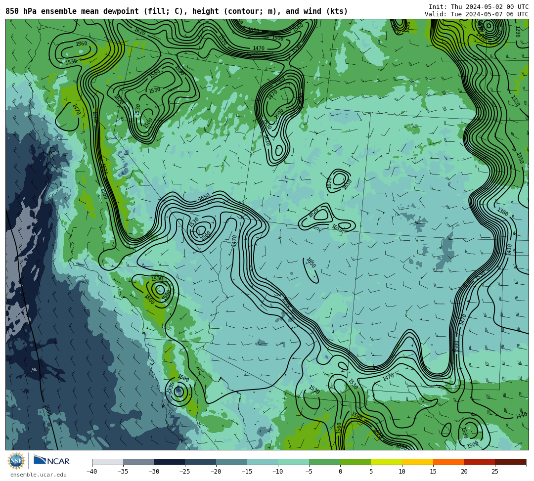Click the 5 colorbar tick label
534x481 pixels.
pos(371,472)
